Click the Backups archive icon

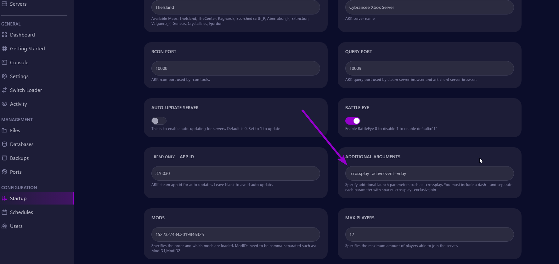pyautogui.click(x=4, y=158)
